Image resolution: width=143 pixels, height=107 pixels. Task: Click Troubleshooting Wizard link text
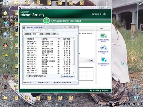(104, 64)
